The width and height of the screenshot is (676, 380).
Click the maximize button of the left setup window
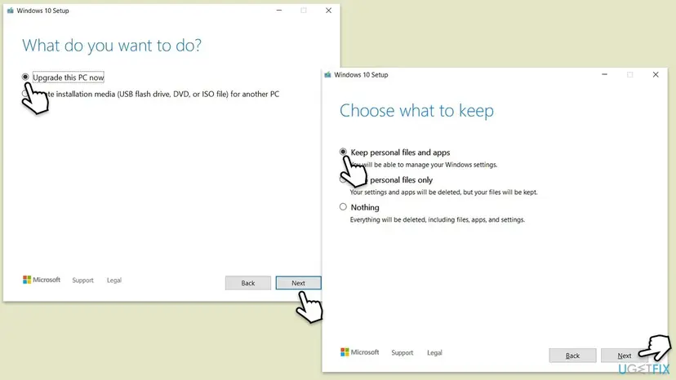tap(304, 11)
